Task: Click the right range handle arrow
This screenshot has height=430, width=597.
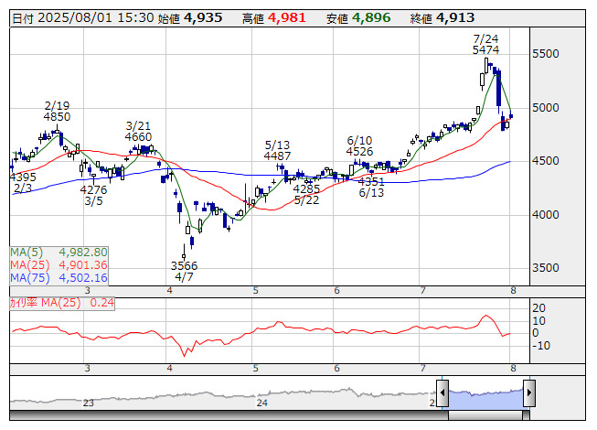Action: 528,394
